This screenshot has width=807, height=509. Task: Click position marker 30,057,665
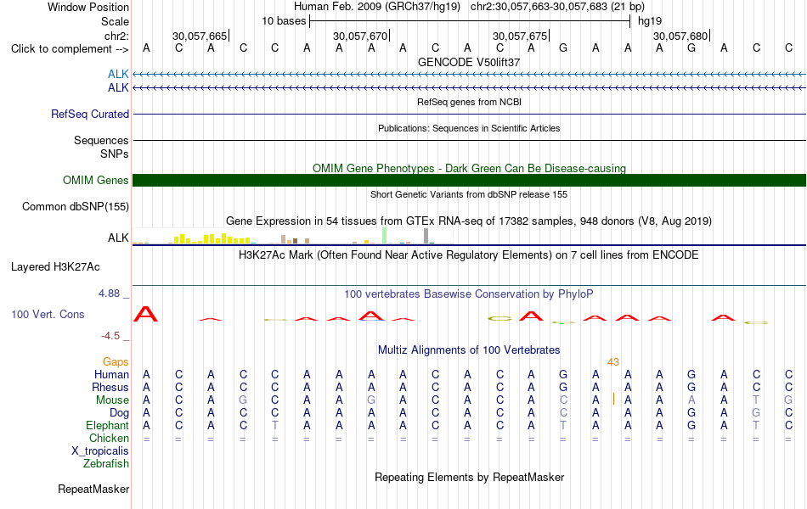tap(200, 36)
